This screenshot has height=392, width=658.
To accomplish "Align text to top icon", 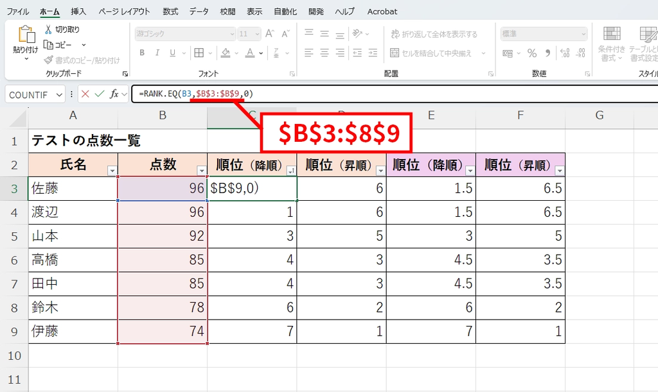I will click(x=309, y=33).
